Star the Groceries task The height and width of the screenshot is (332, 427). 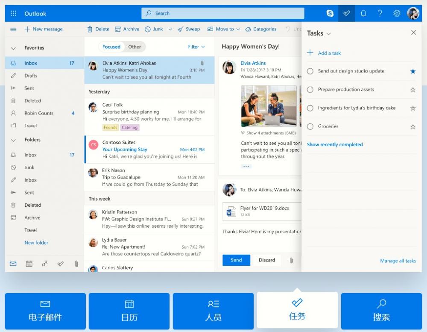coord(413,126)
